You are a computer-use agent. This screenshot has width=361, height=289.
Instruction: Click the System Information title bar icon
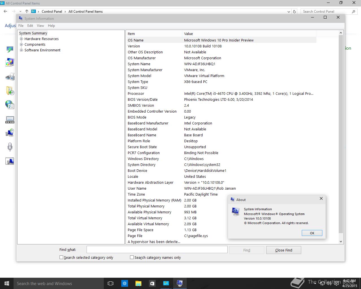point(21,18)
